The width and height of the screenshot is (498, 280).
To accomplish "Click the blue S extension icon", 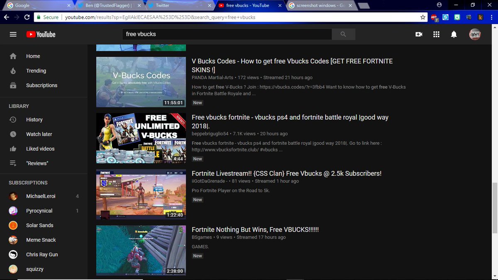I will (x=445, y=17).
